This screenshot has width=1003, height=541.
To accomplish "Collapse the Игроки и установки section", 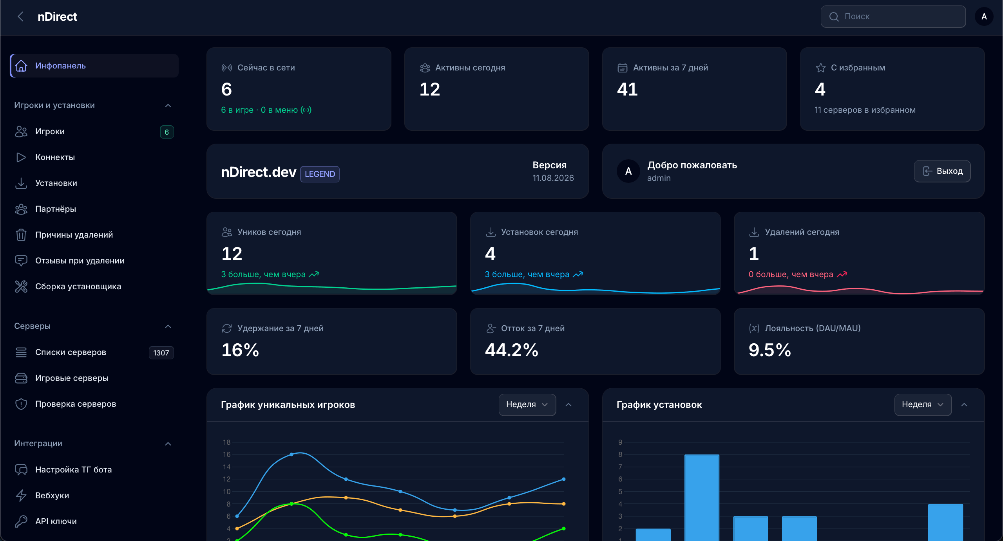I will [x=168, y=105].
